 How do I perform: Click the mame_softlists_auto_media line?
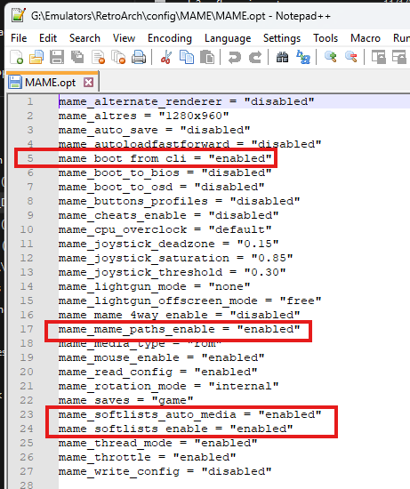189,415
